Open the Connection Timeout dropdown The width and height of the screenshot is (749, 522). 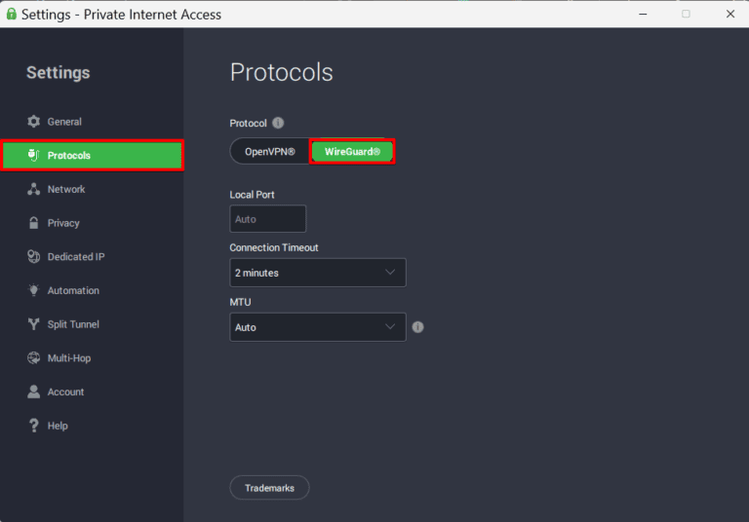[318, 273]
